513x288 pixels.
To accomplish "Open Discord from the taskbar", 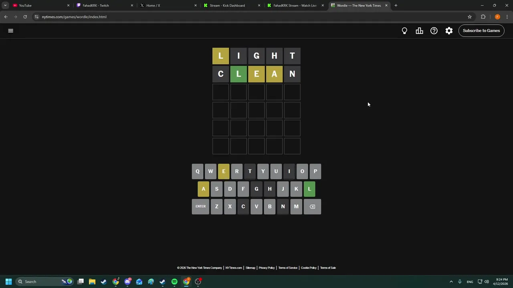I will click(127, 282).
